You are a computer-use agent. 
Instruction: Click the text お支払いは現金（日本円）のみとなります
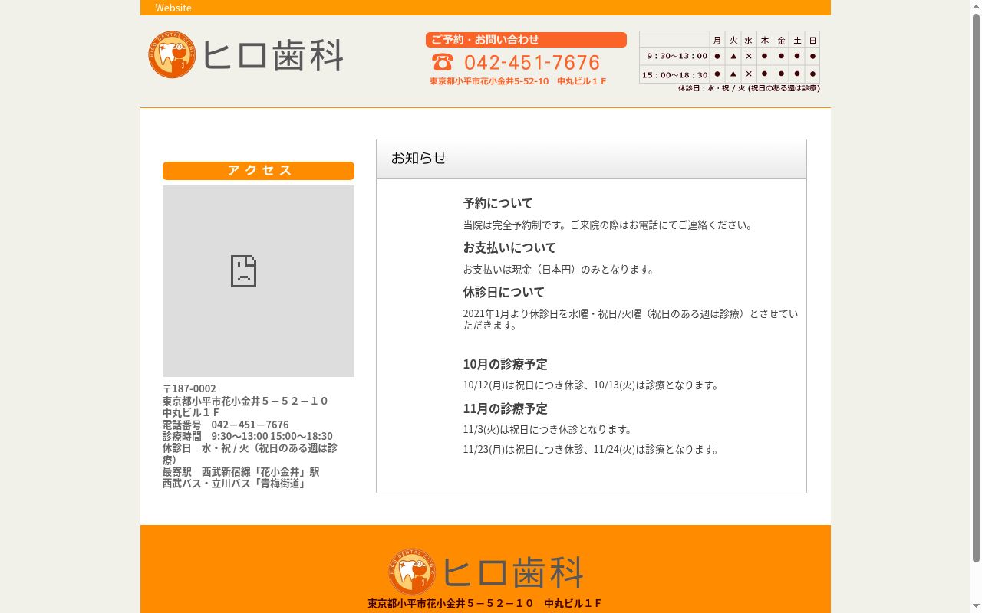coord(559,270)
